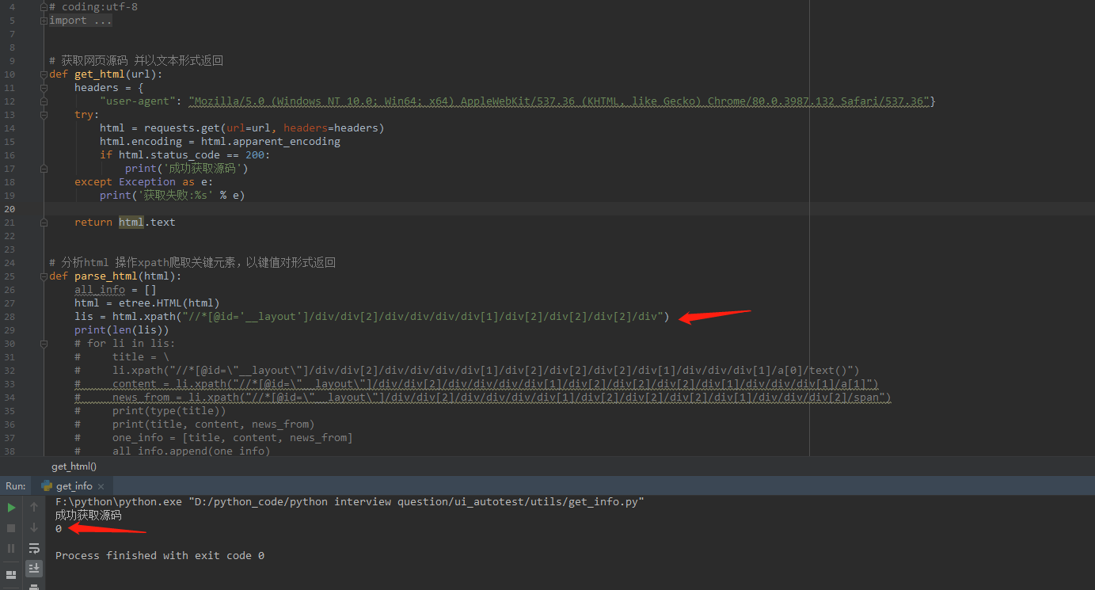Screen dimensions: 1095x590
Task: Click the up stack trace arrow icon
Action: [x=33, y=505]
